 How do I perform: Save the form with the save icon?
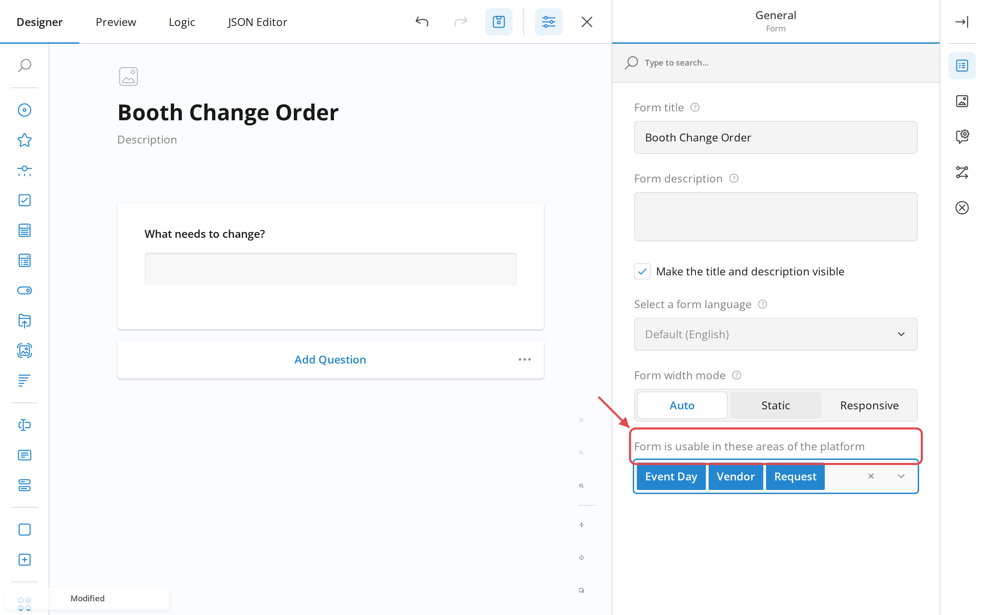tap(498, 22)
